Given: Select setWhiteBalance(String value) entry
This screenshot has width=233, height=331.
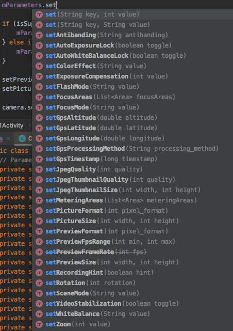Looking at the screenshot, I should 132,314.
